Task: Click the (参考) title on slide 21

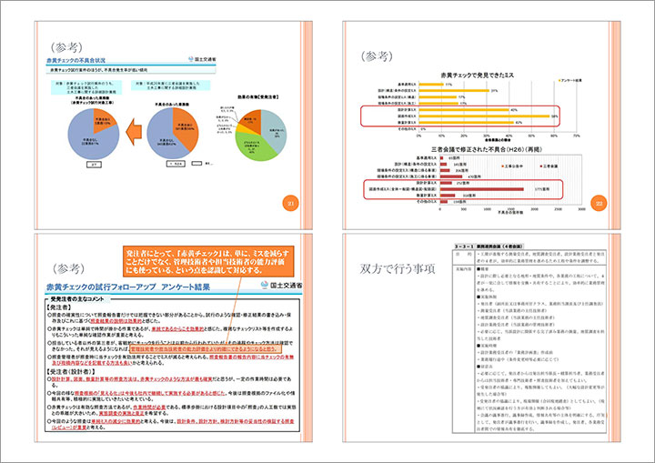Action: click(x=66, y=46)
